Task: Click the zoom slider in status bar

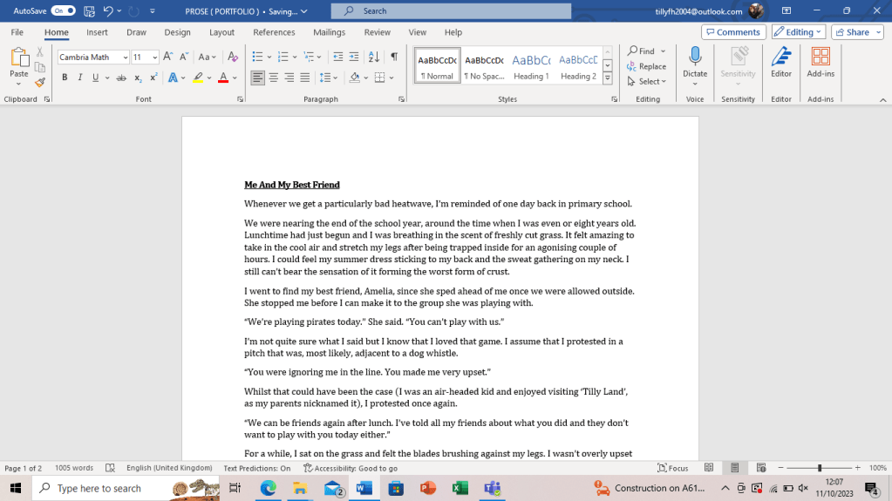Action: [x=819, y=468]
